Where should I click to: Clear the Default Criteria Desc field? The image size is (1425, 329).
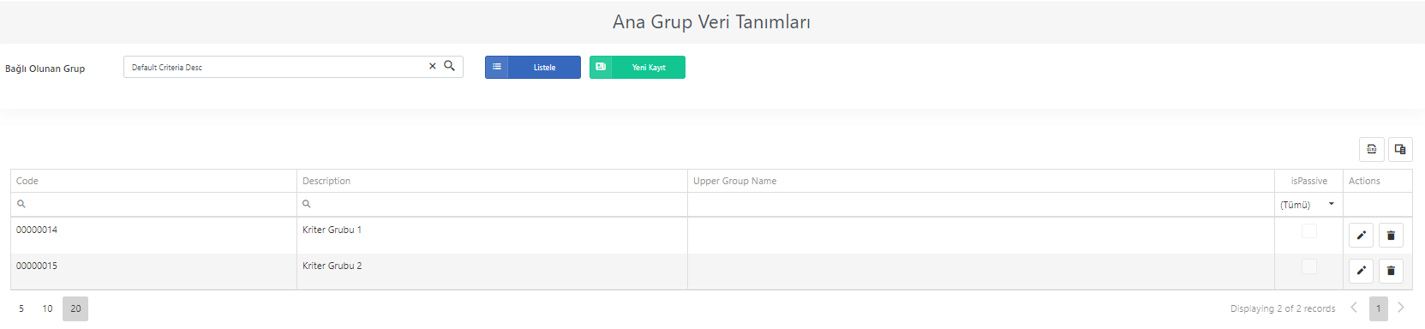(432, 66)
